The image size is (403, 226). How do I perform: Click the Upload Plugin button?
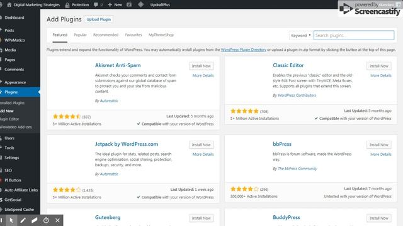coord(99,19)
